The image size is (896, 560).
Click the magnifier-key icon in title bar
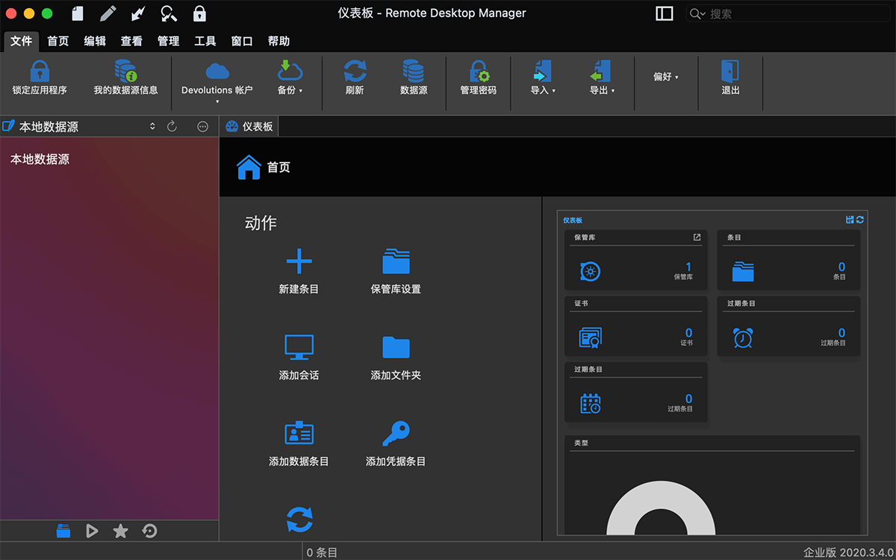(169, 13)
